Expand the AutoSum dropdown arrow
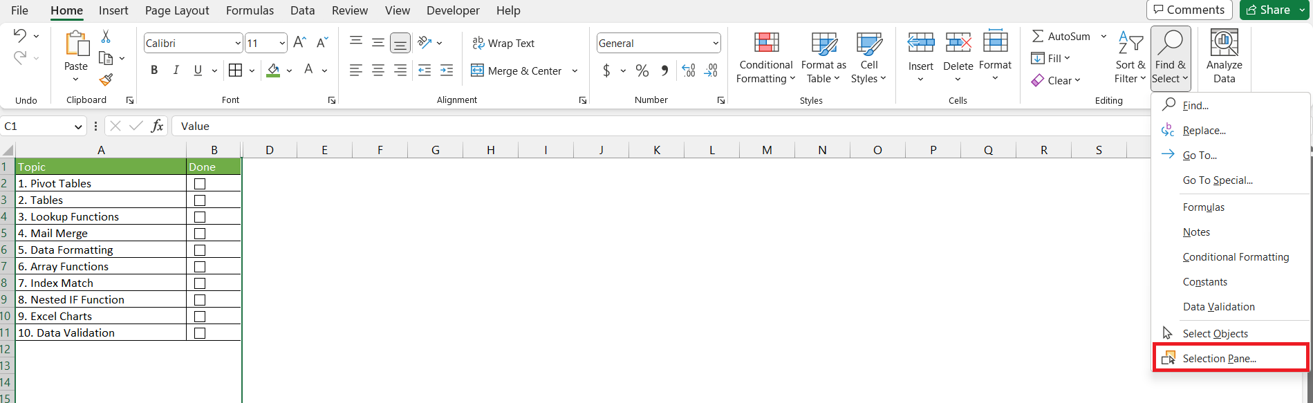This screenshot has width=1313, height=403. point(1104,36)
